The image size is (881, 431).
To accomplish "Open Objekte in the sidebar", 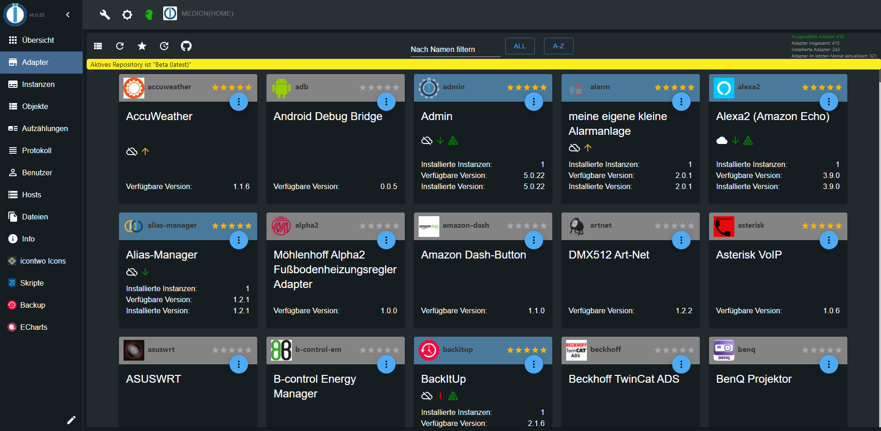I will tap(41, 106).
